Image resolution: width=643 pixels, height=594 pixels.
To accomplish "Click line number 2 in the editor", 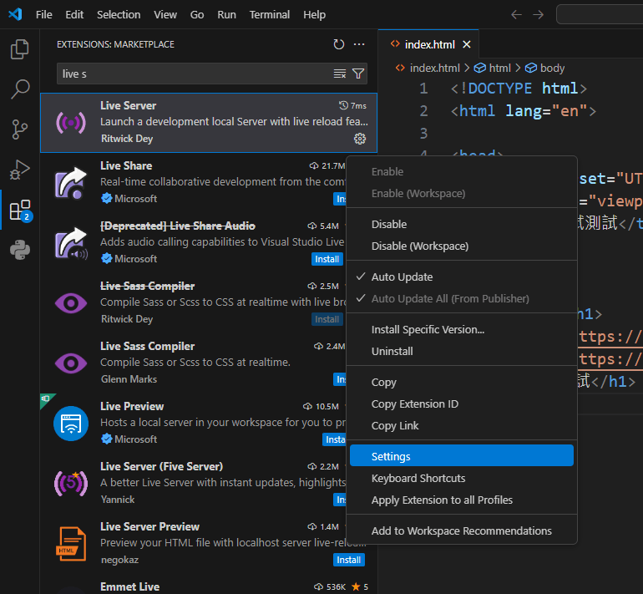I will 423,111.
